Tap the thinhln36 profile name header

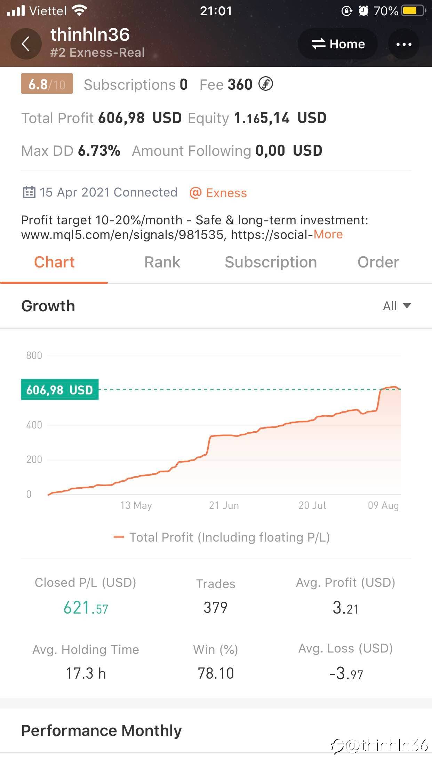pos(90,35)
